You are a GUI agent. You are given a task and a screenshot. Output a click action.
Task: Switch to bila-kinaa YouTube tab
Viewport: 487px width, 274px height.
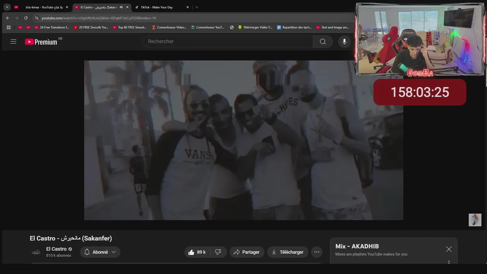coord(44,7)
